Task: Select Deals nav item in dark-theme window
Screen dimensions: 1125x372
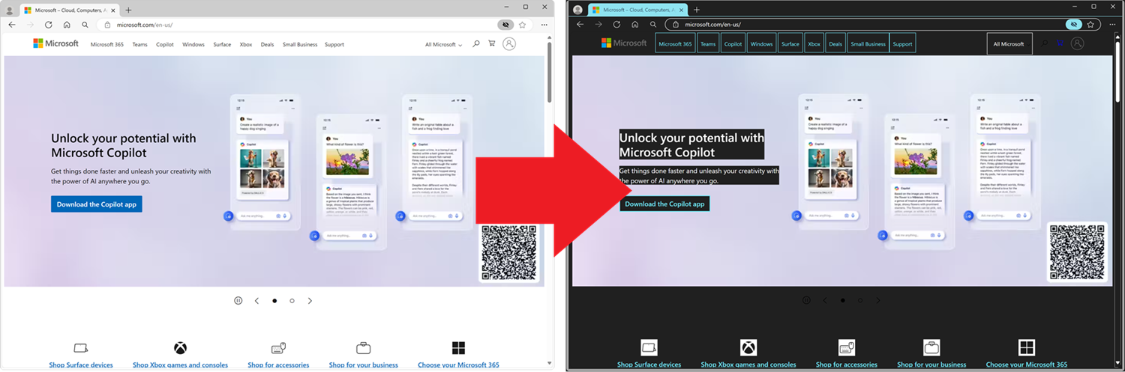Action: coord(835,44)
